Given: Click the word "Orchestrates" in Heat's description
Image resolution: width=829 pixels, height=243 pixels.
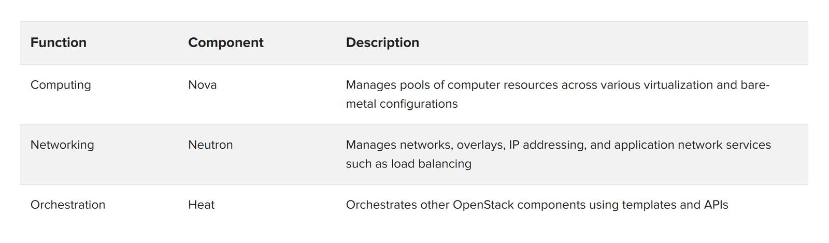Looking at the screenshot, I should pos(381,205).
